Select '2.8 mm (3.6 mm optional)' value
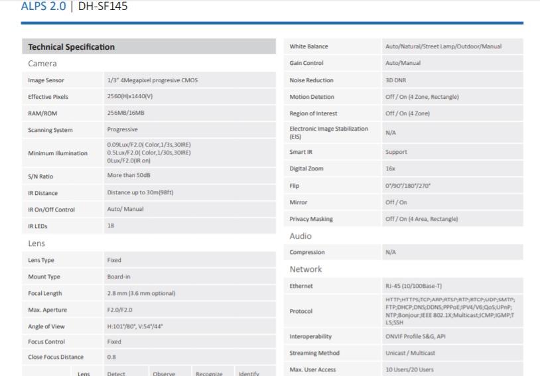This screenshot has height=376, width=540. 141,293
